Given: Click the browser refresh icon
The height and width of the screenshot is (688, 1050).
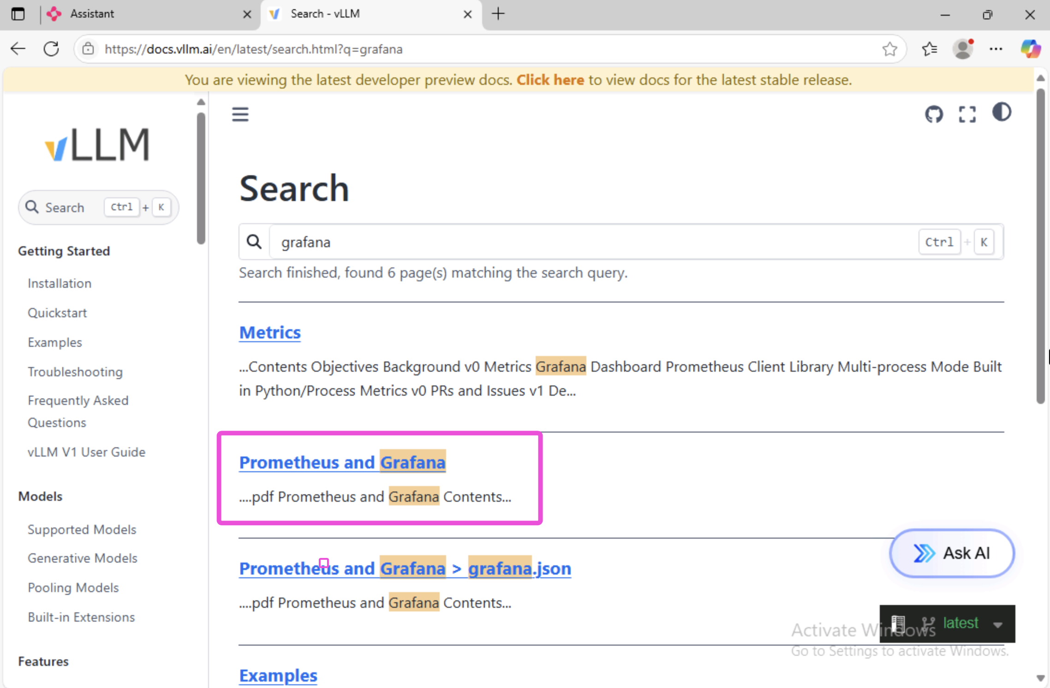Looking at the screenshot, I should [51, 49].
